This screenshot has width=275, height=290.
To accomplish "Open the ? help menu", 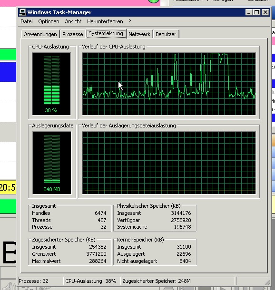I will [x=130, y=21].
